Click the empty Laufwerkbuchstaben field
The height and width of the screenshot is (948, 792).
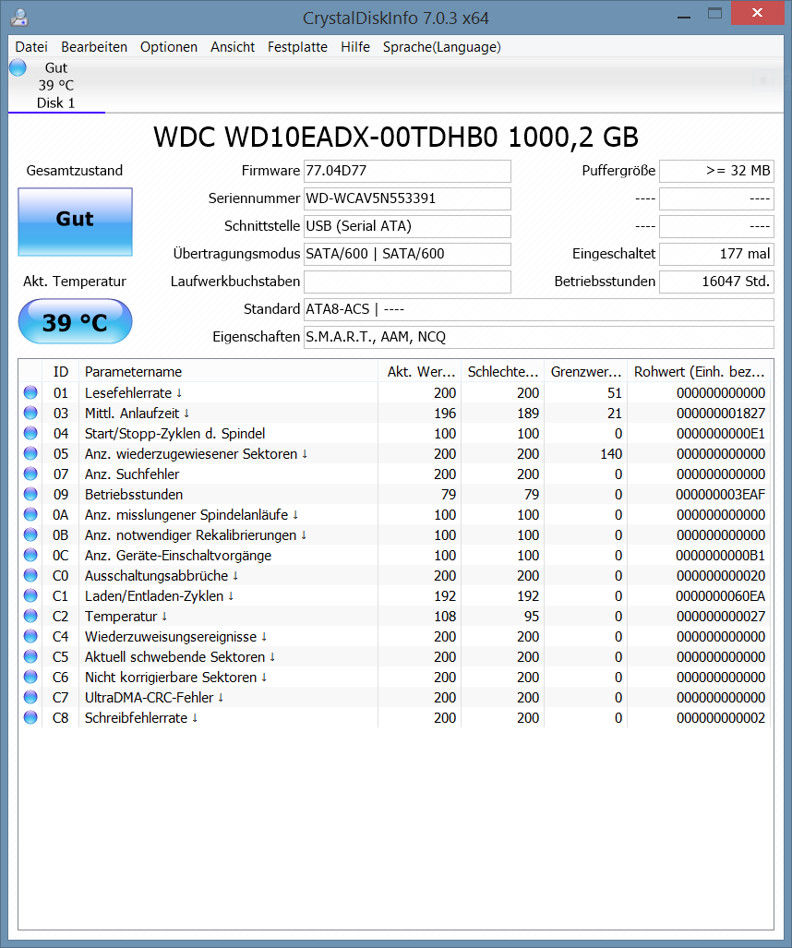tap(407, 282)
